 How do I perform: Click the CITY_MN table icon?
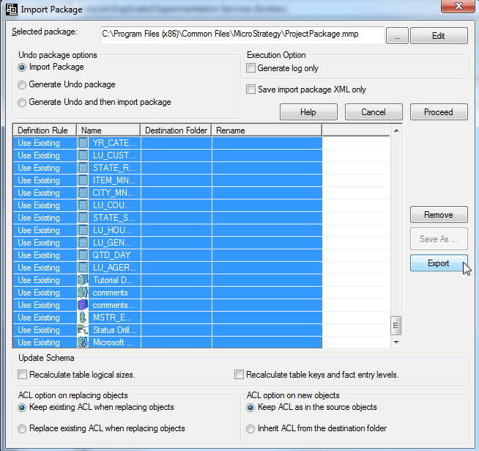(x=83, y=193)
